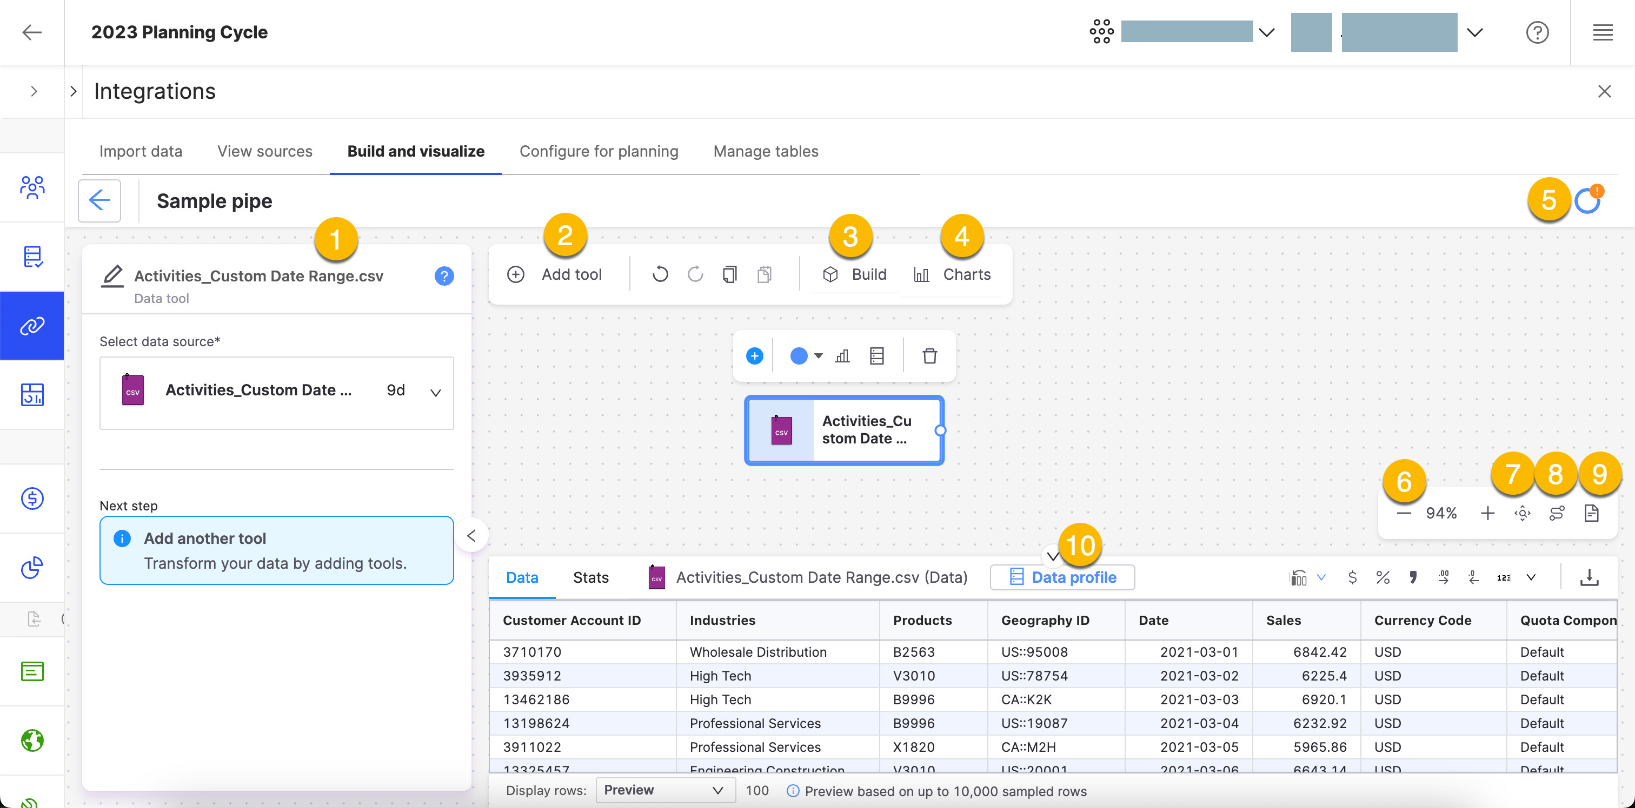Open the pie chart sidebar icon
This screenshot has width=1635, height=808.
tap(32, 568)
